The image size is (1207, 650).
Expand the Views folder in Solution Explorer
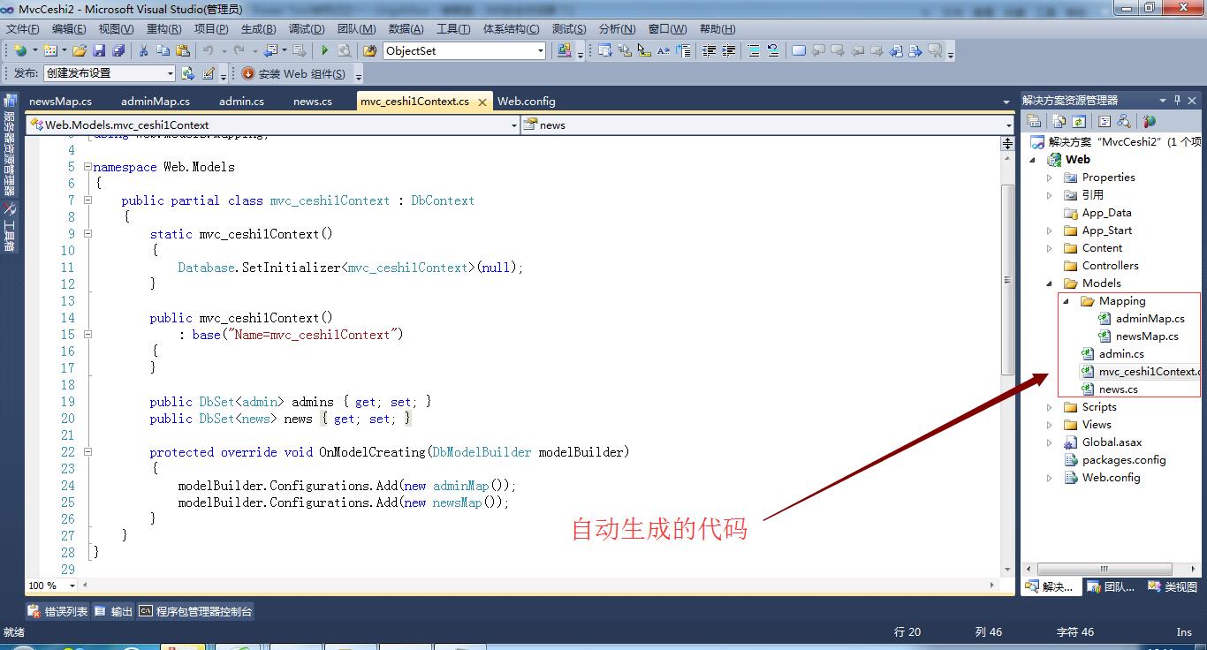click(1050, 425)
